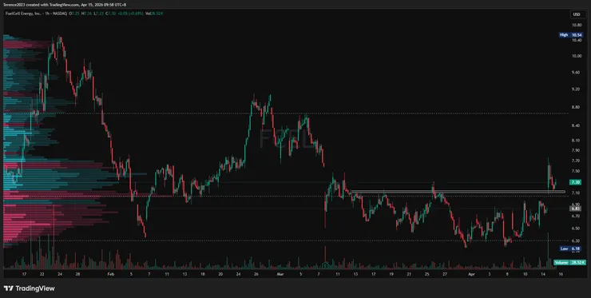Click the 10.80 price axis label
This screenshot has width=591, height=298.
click(x=577, y=26)
